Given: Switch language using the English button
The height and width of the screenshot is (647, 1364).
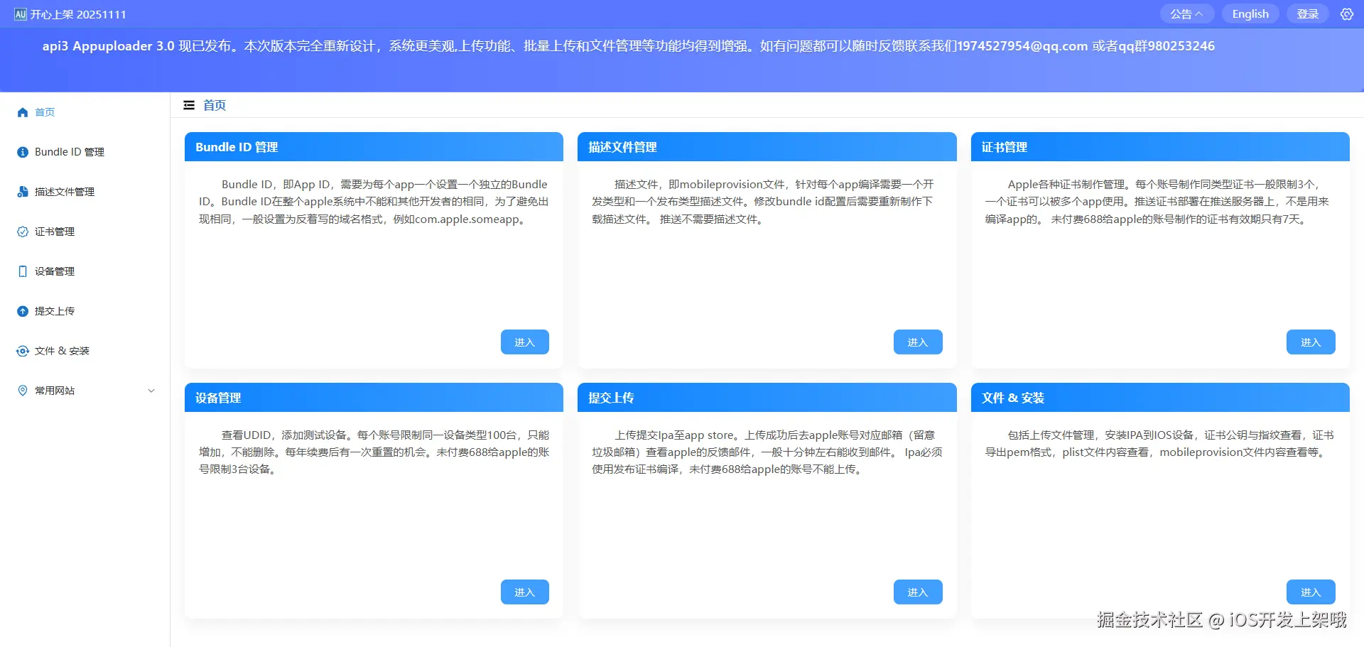Looking at the screenshot, I should click(1250, 13).
